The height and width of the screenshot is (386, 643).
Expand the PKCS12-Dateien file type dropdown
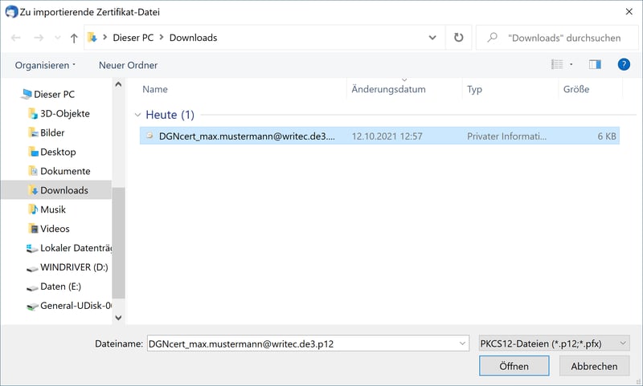point(624,343)
